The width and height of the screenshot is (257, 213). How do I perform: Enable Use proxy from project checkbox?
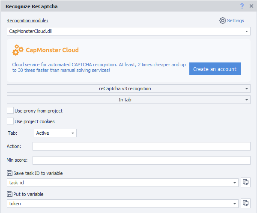[x=10, y=111]
